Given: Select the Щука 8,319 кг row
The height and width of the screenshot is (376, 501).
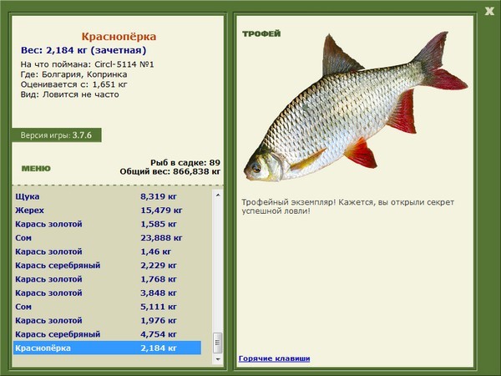Looking at the screenshot, I should pos(107,196).
